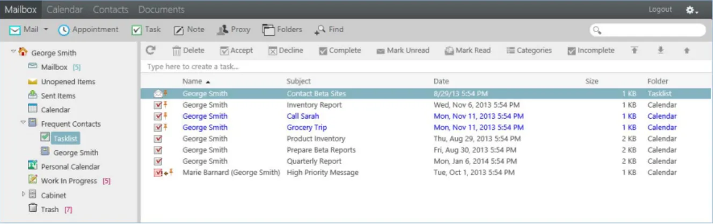Open the Mailbox folder
The width and height of the screenshot is (715, 224).
pos(54,67)
